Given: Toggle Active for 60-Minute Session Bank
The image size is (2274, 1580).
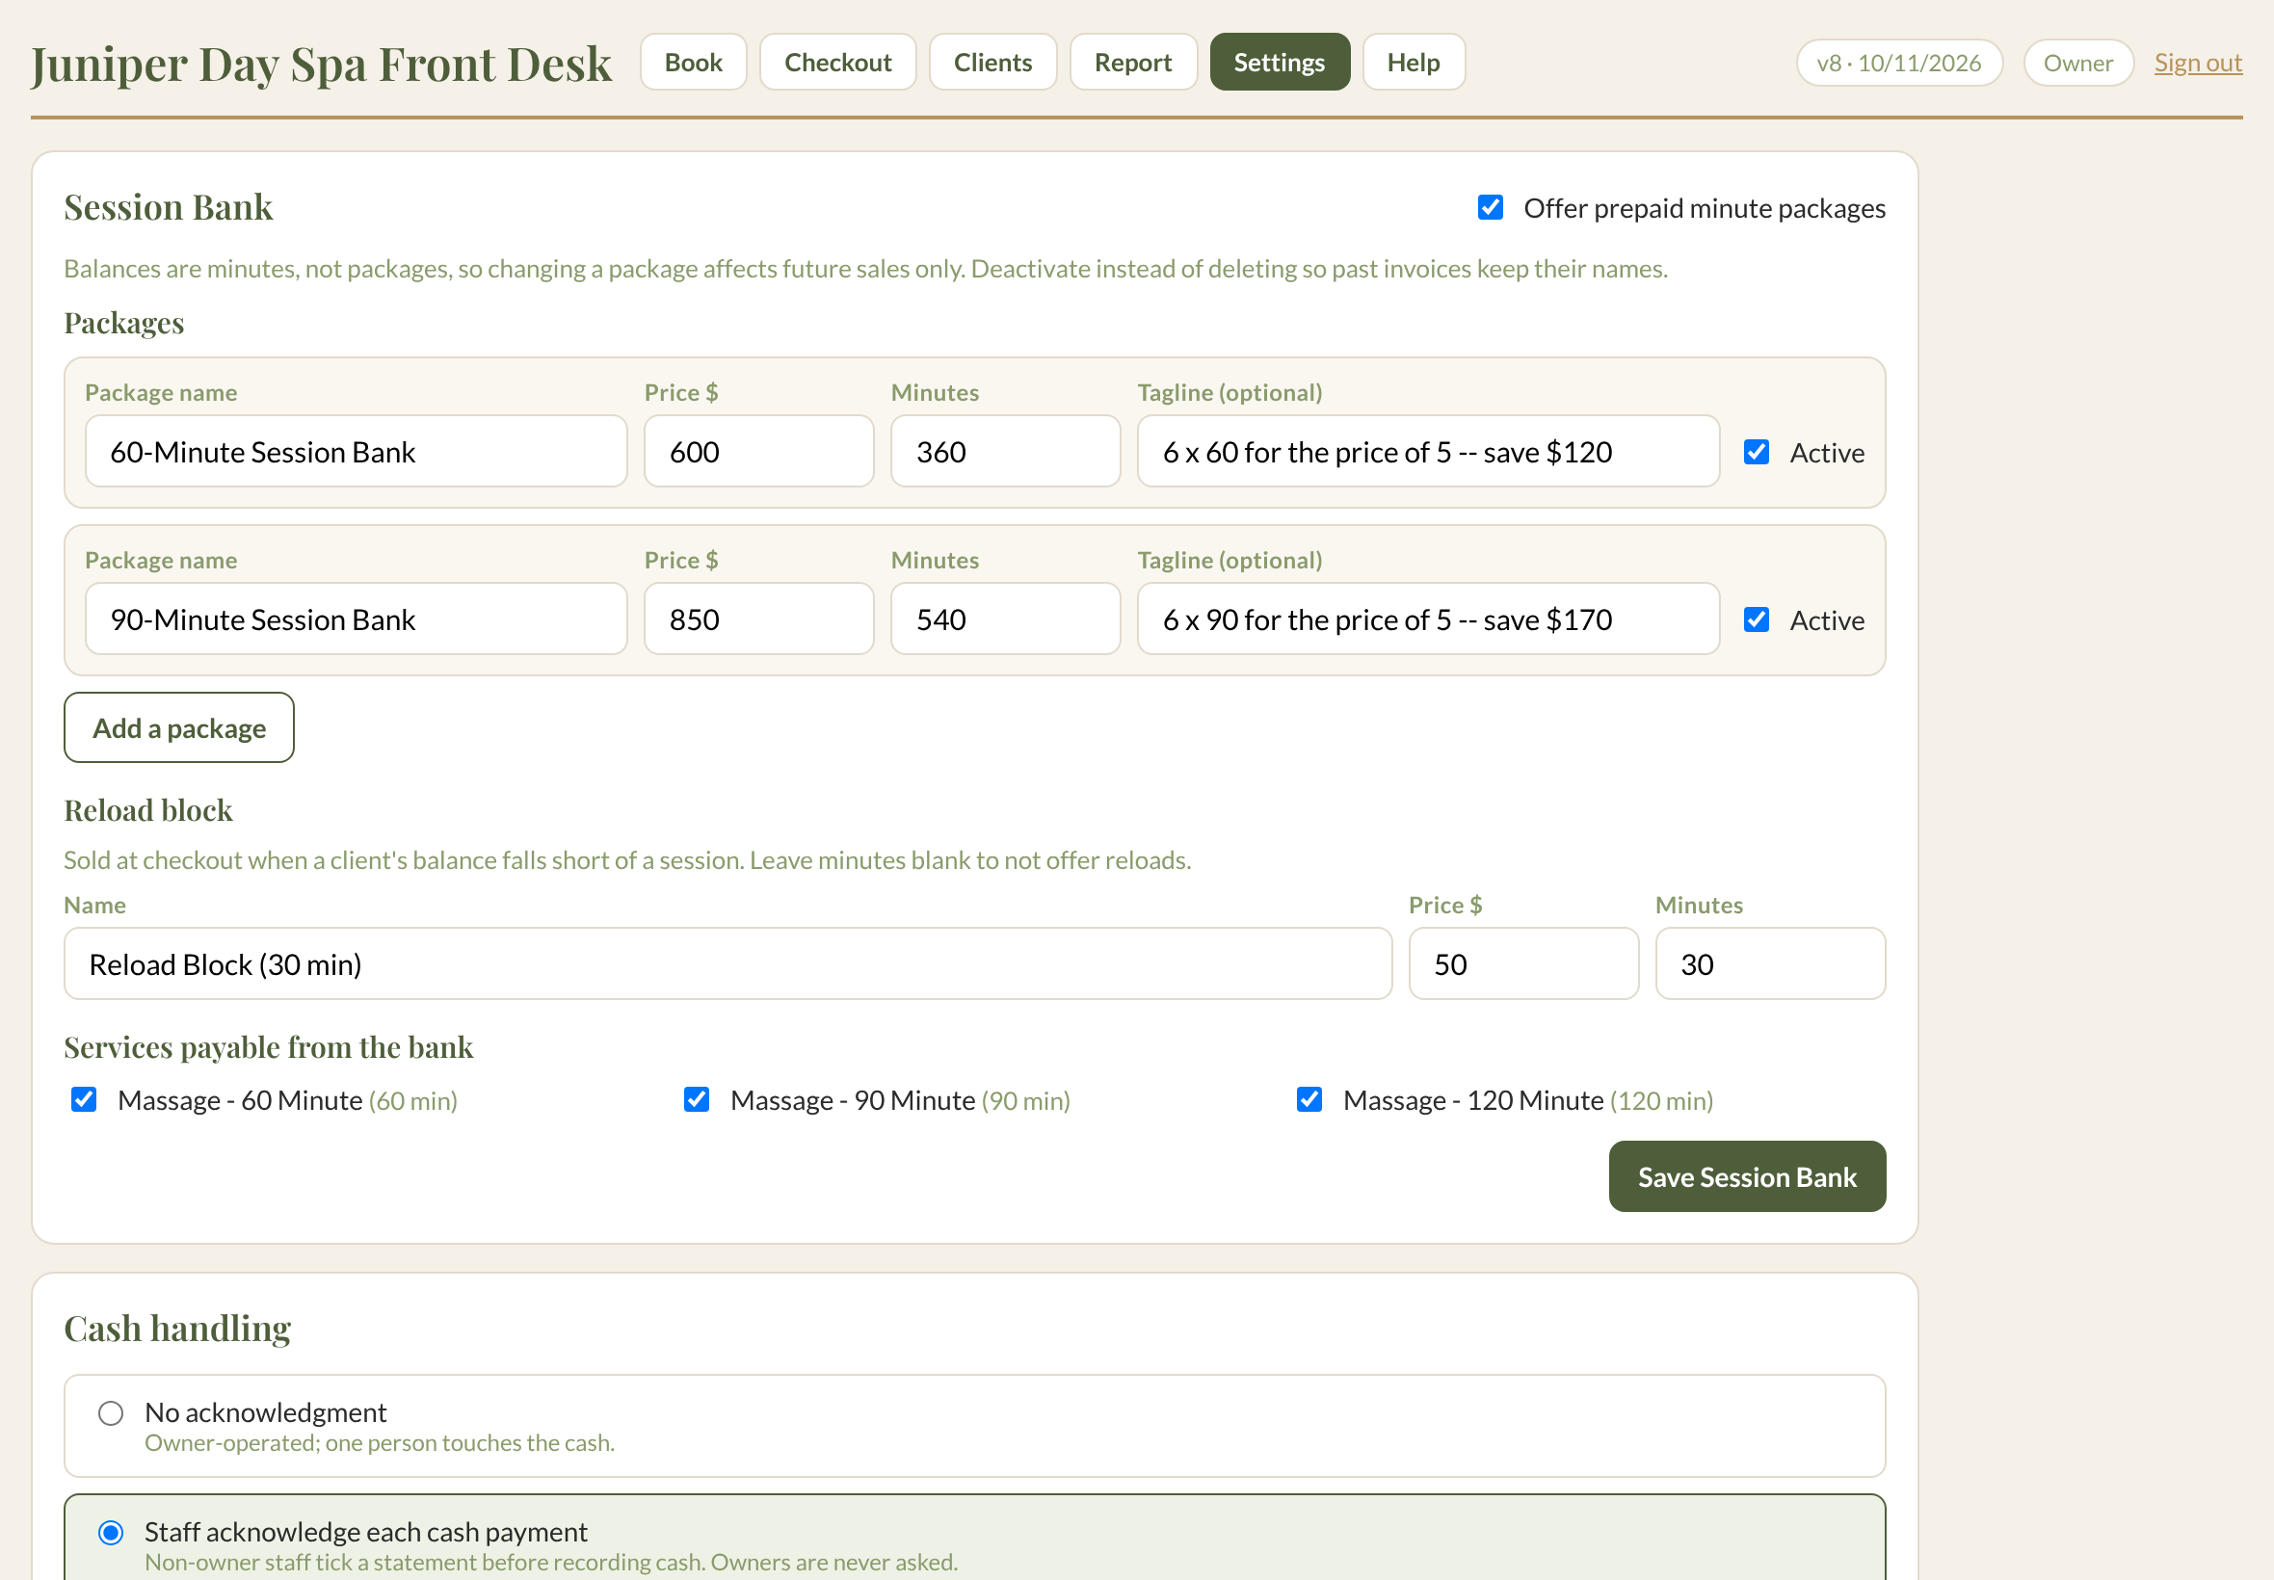Looking at the screenshot, I should click(1757, 452).
